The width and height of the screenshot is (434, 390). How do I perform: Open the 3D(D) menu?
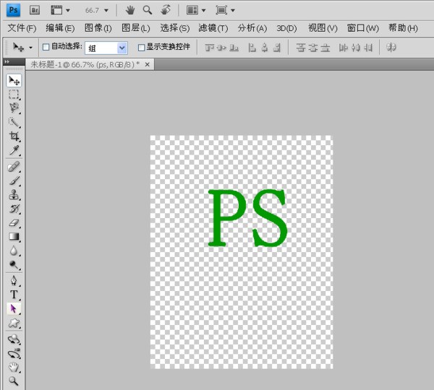tap(286, 28)
